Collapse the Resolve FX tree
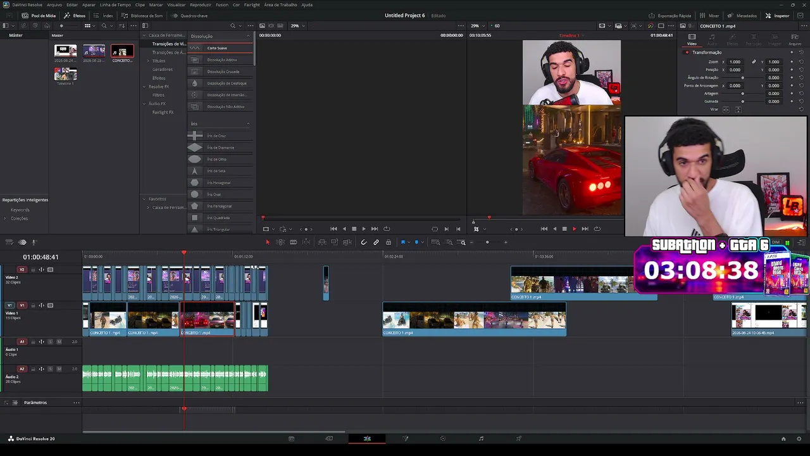 tap(144, 86)
